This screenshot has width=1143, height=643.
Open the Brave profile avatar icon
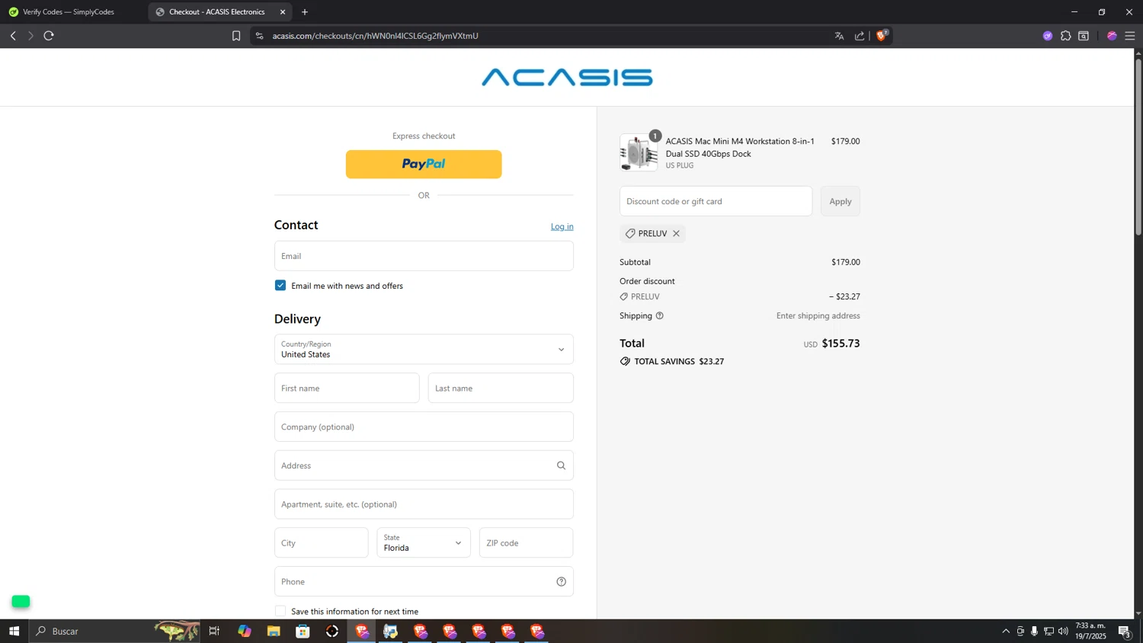[x=1112, y=36]
